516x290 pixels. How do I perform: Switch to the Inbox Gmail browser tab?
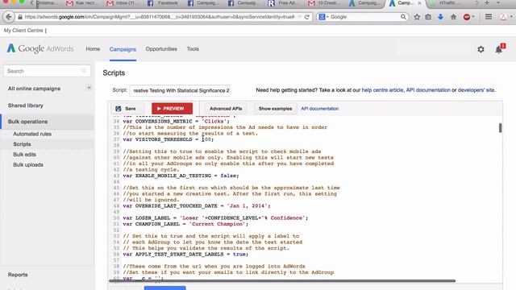123,3
